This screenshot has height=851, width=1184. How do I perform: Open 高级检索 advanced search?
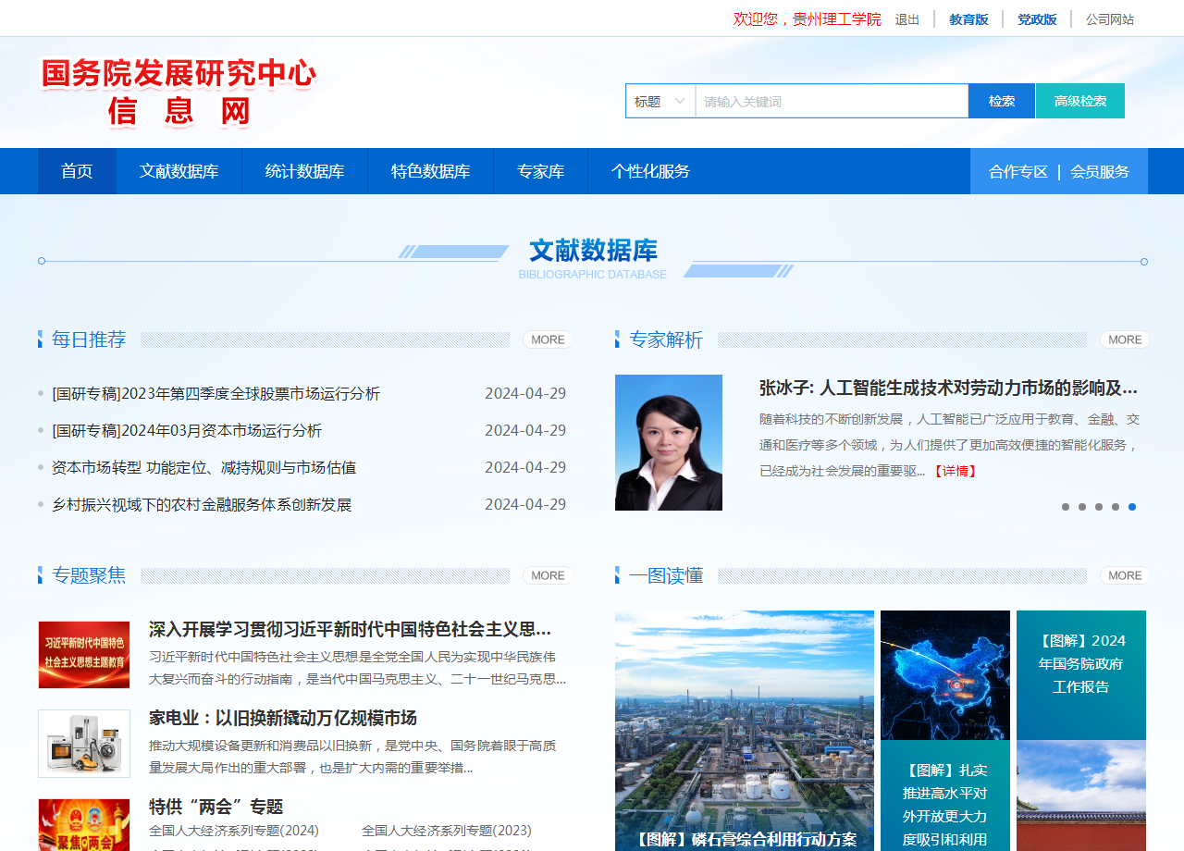pos(1080,101)
